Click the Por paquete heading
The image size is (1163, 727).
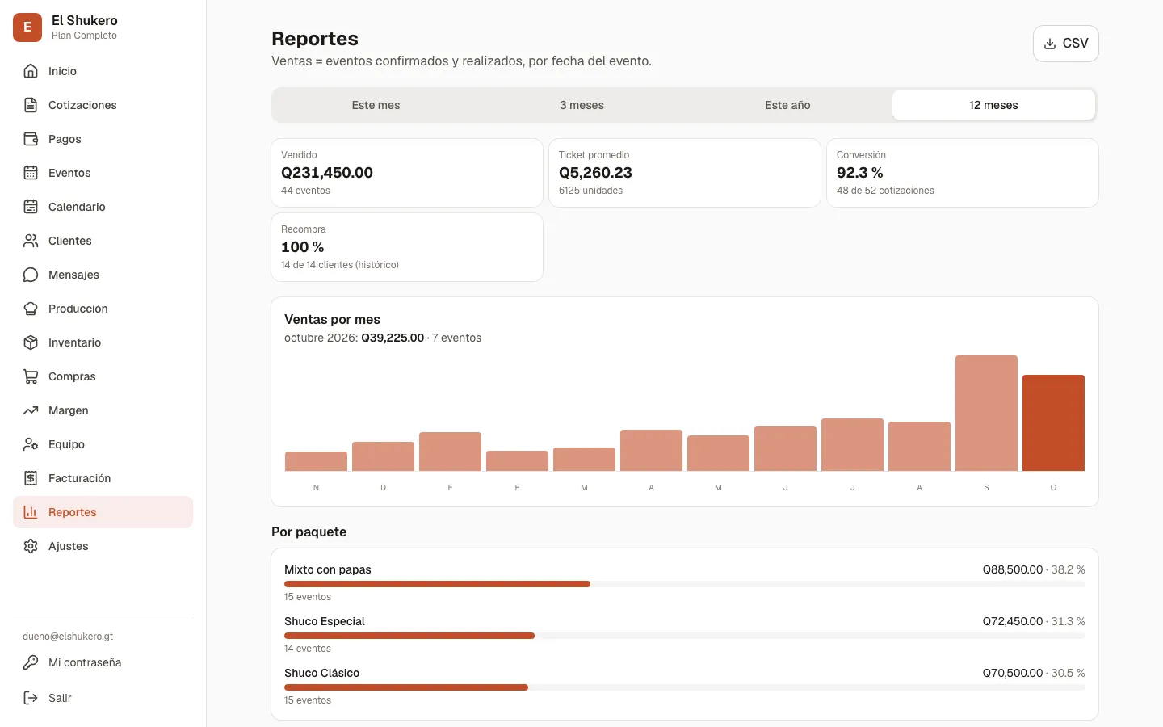[x=309, y=532]
